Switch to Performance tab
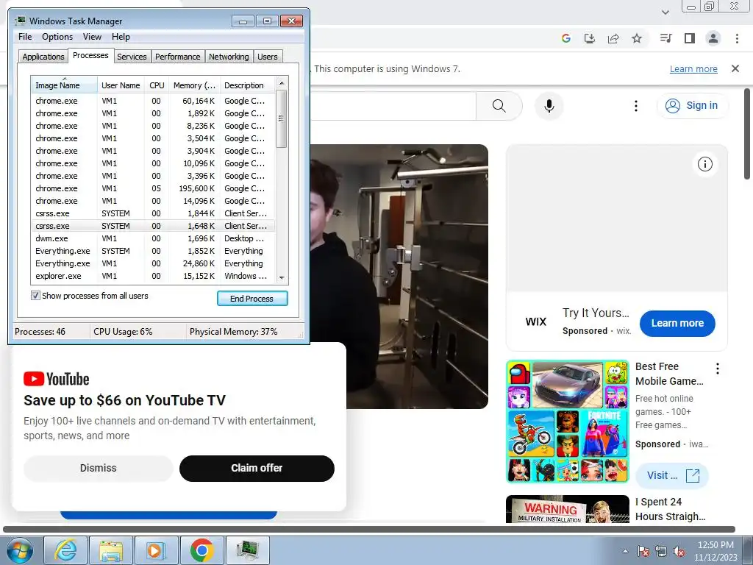Screen dimensions: 753x565 tap(178, 57)
